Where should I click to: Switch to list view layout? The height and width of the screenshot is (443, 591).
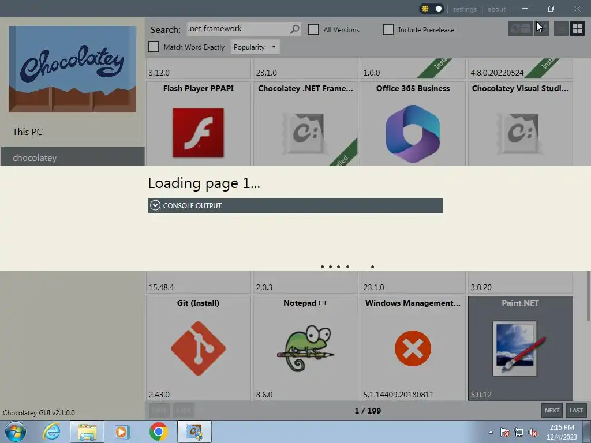(561, 28)
